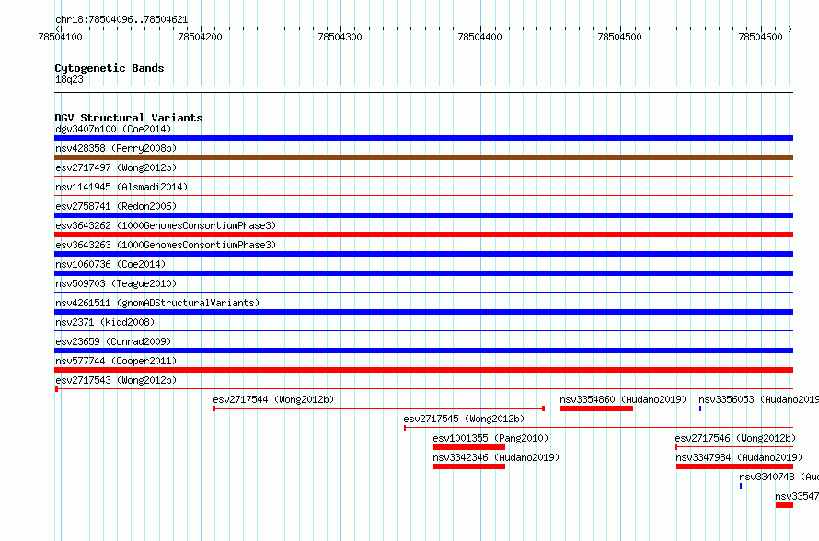
Task: Select the red nsv3342346 variant bar
Action: 469,466
